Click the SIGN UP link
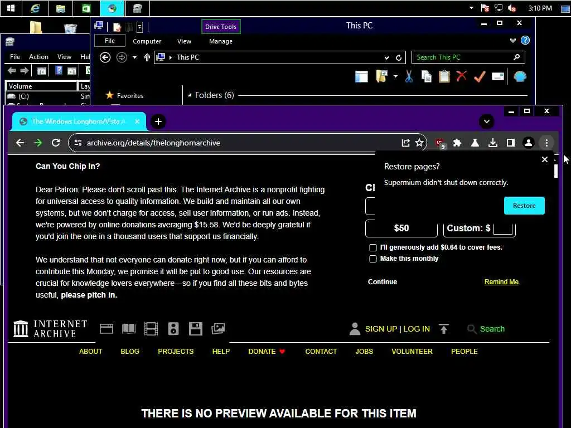 click(x=381, y=329)
